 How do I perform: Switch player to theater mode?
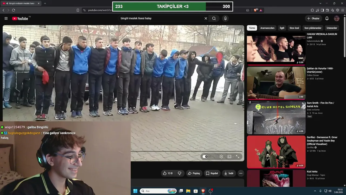[x=229, y=157]
